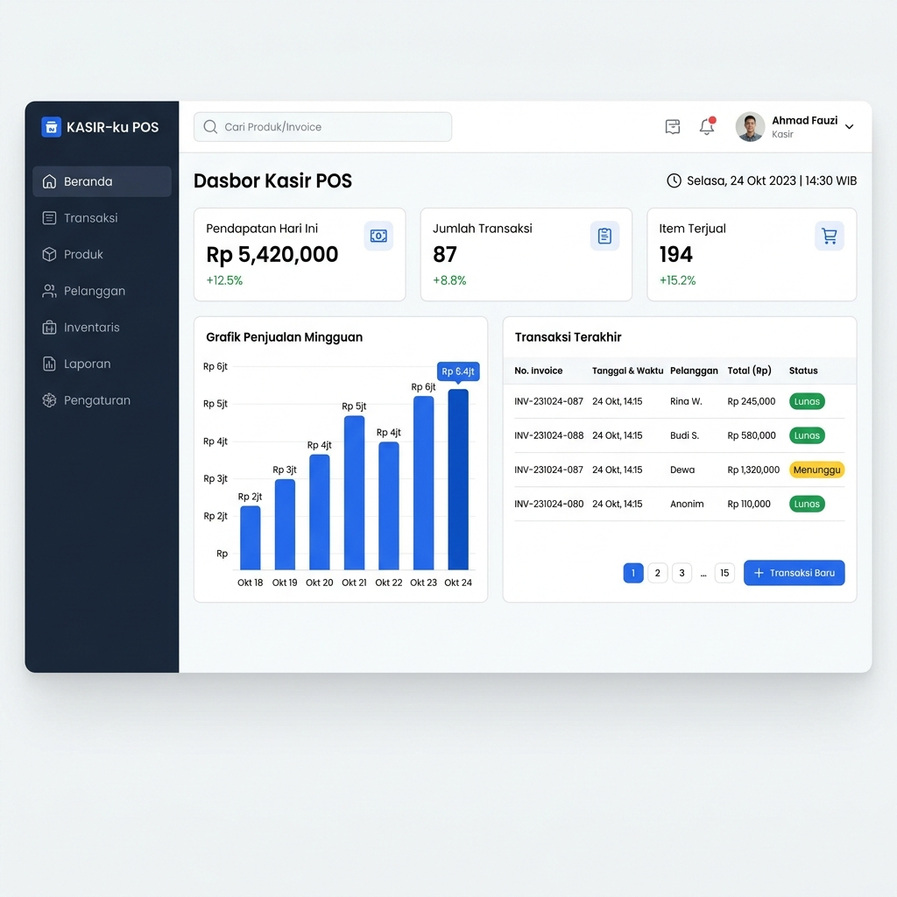Click the +8.8% transaction change
This screenshot has width=897, height=897.
click(x=449, y=280)
